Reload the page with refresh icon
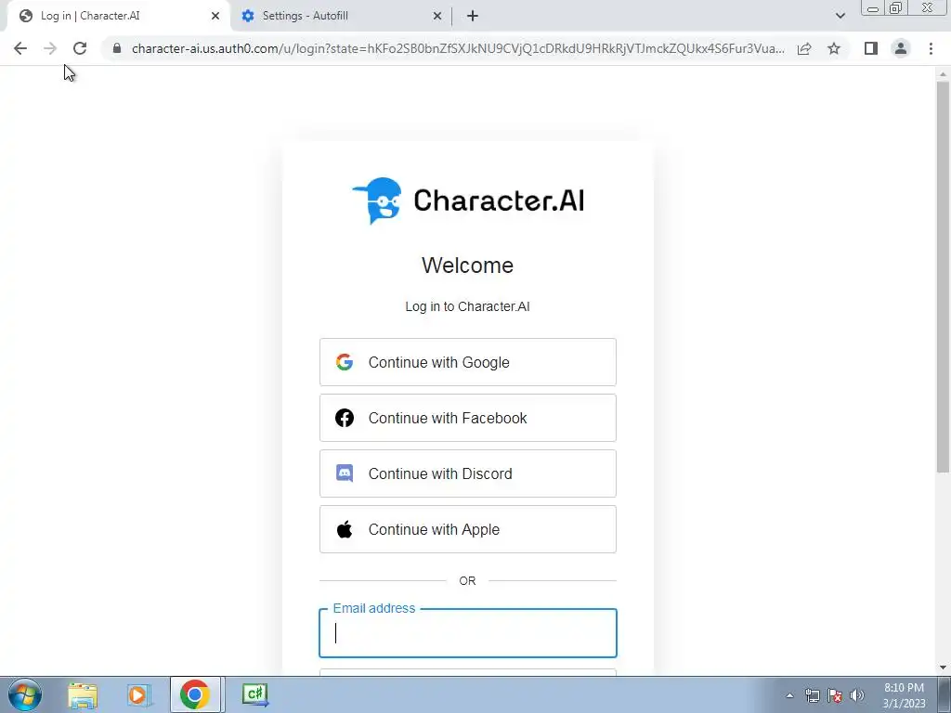The width and height of the screenshot is (951, 713). [80, 48]
